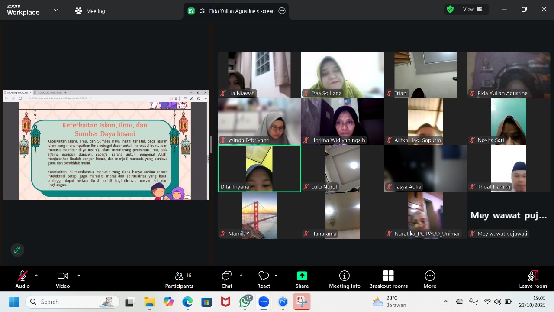Screen dimensions: 554x312
Task: Click the green Share screen button
Action: 302,279
